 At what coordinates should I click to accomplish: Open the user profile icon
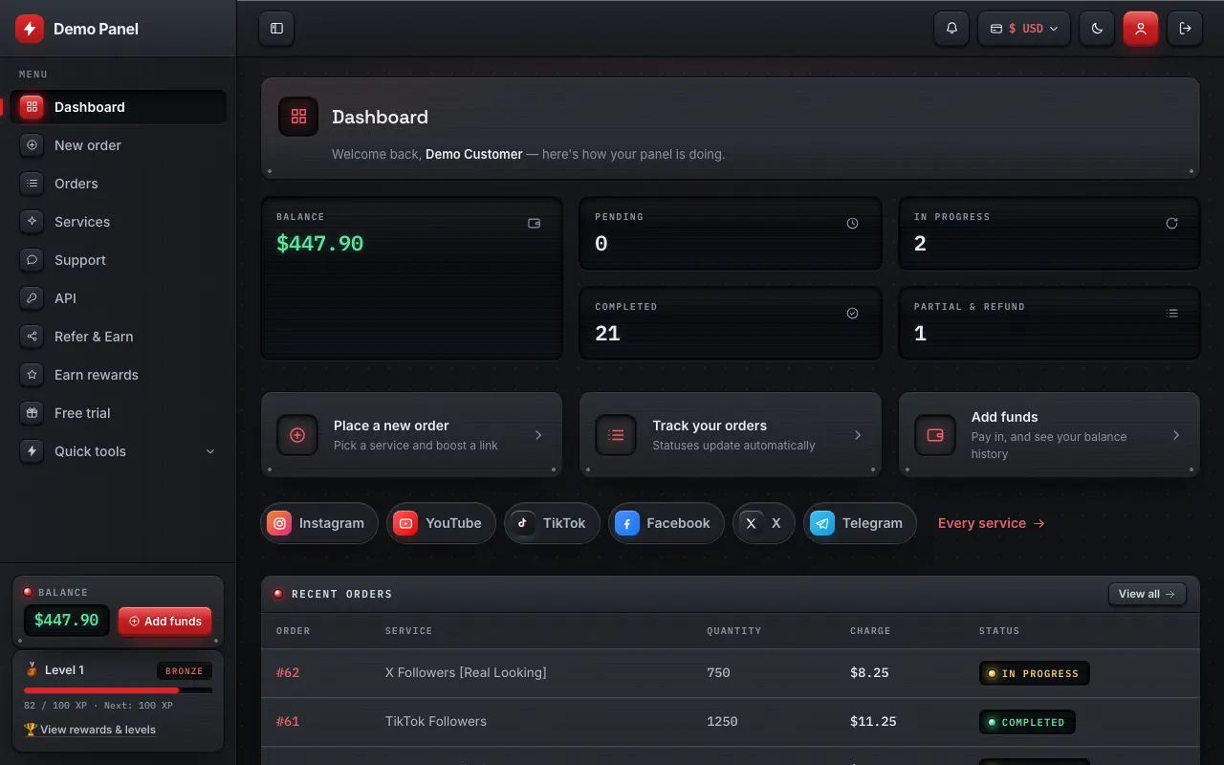pos(1141,29)
